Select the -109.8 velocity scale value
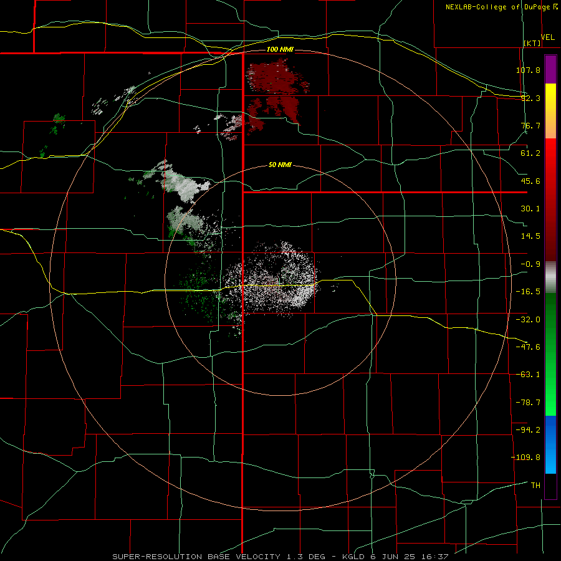Viewport: 561px width, 561px height. coord(526,458)
